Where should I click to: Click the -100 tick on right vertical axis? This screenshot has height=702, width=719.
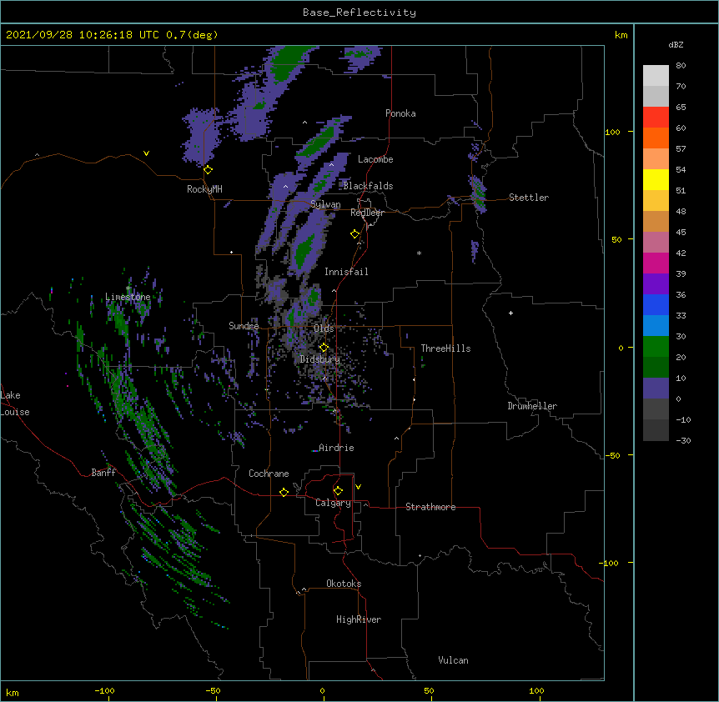point(610,563)
